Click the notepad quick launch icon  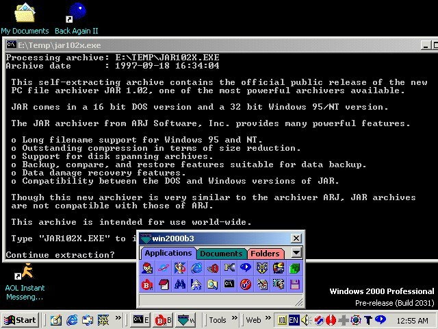pyautogui.click(x=56, y=320)
